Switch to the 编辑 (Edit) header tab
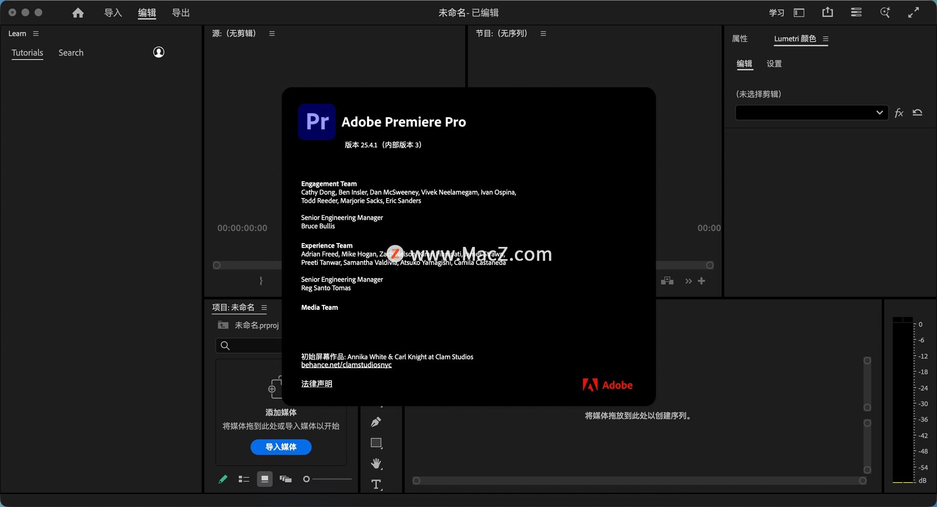This screenshot has width=937, height=507. (147, 13)
